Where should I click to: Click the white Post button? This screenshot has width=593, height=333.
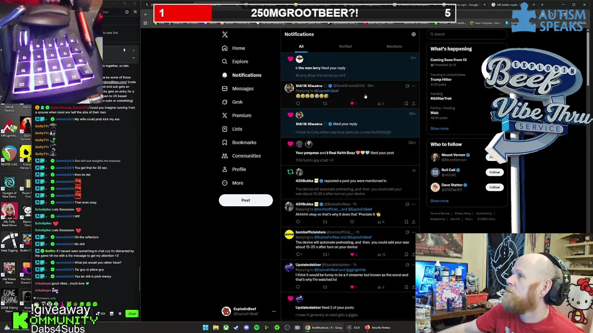click(246, 200)
